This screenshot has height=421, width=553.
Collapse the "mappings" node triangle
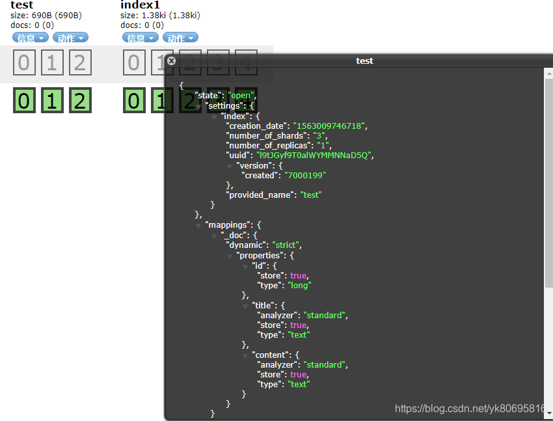[x=198, y=226]
